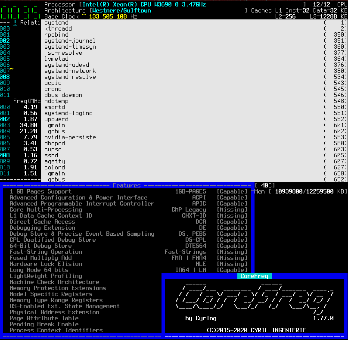Select Advanced Programmable Interrupt Controller row

point(128,203)
